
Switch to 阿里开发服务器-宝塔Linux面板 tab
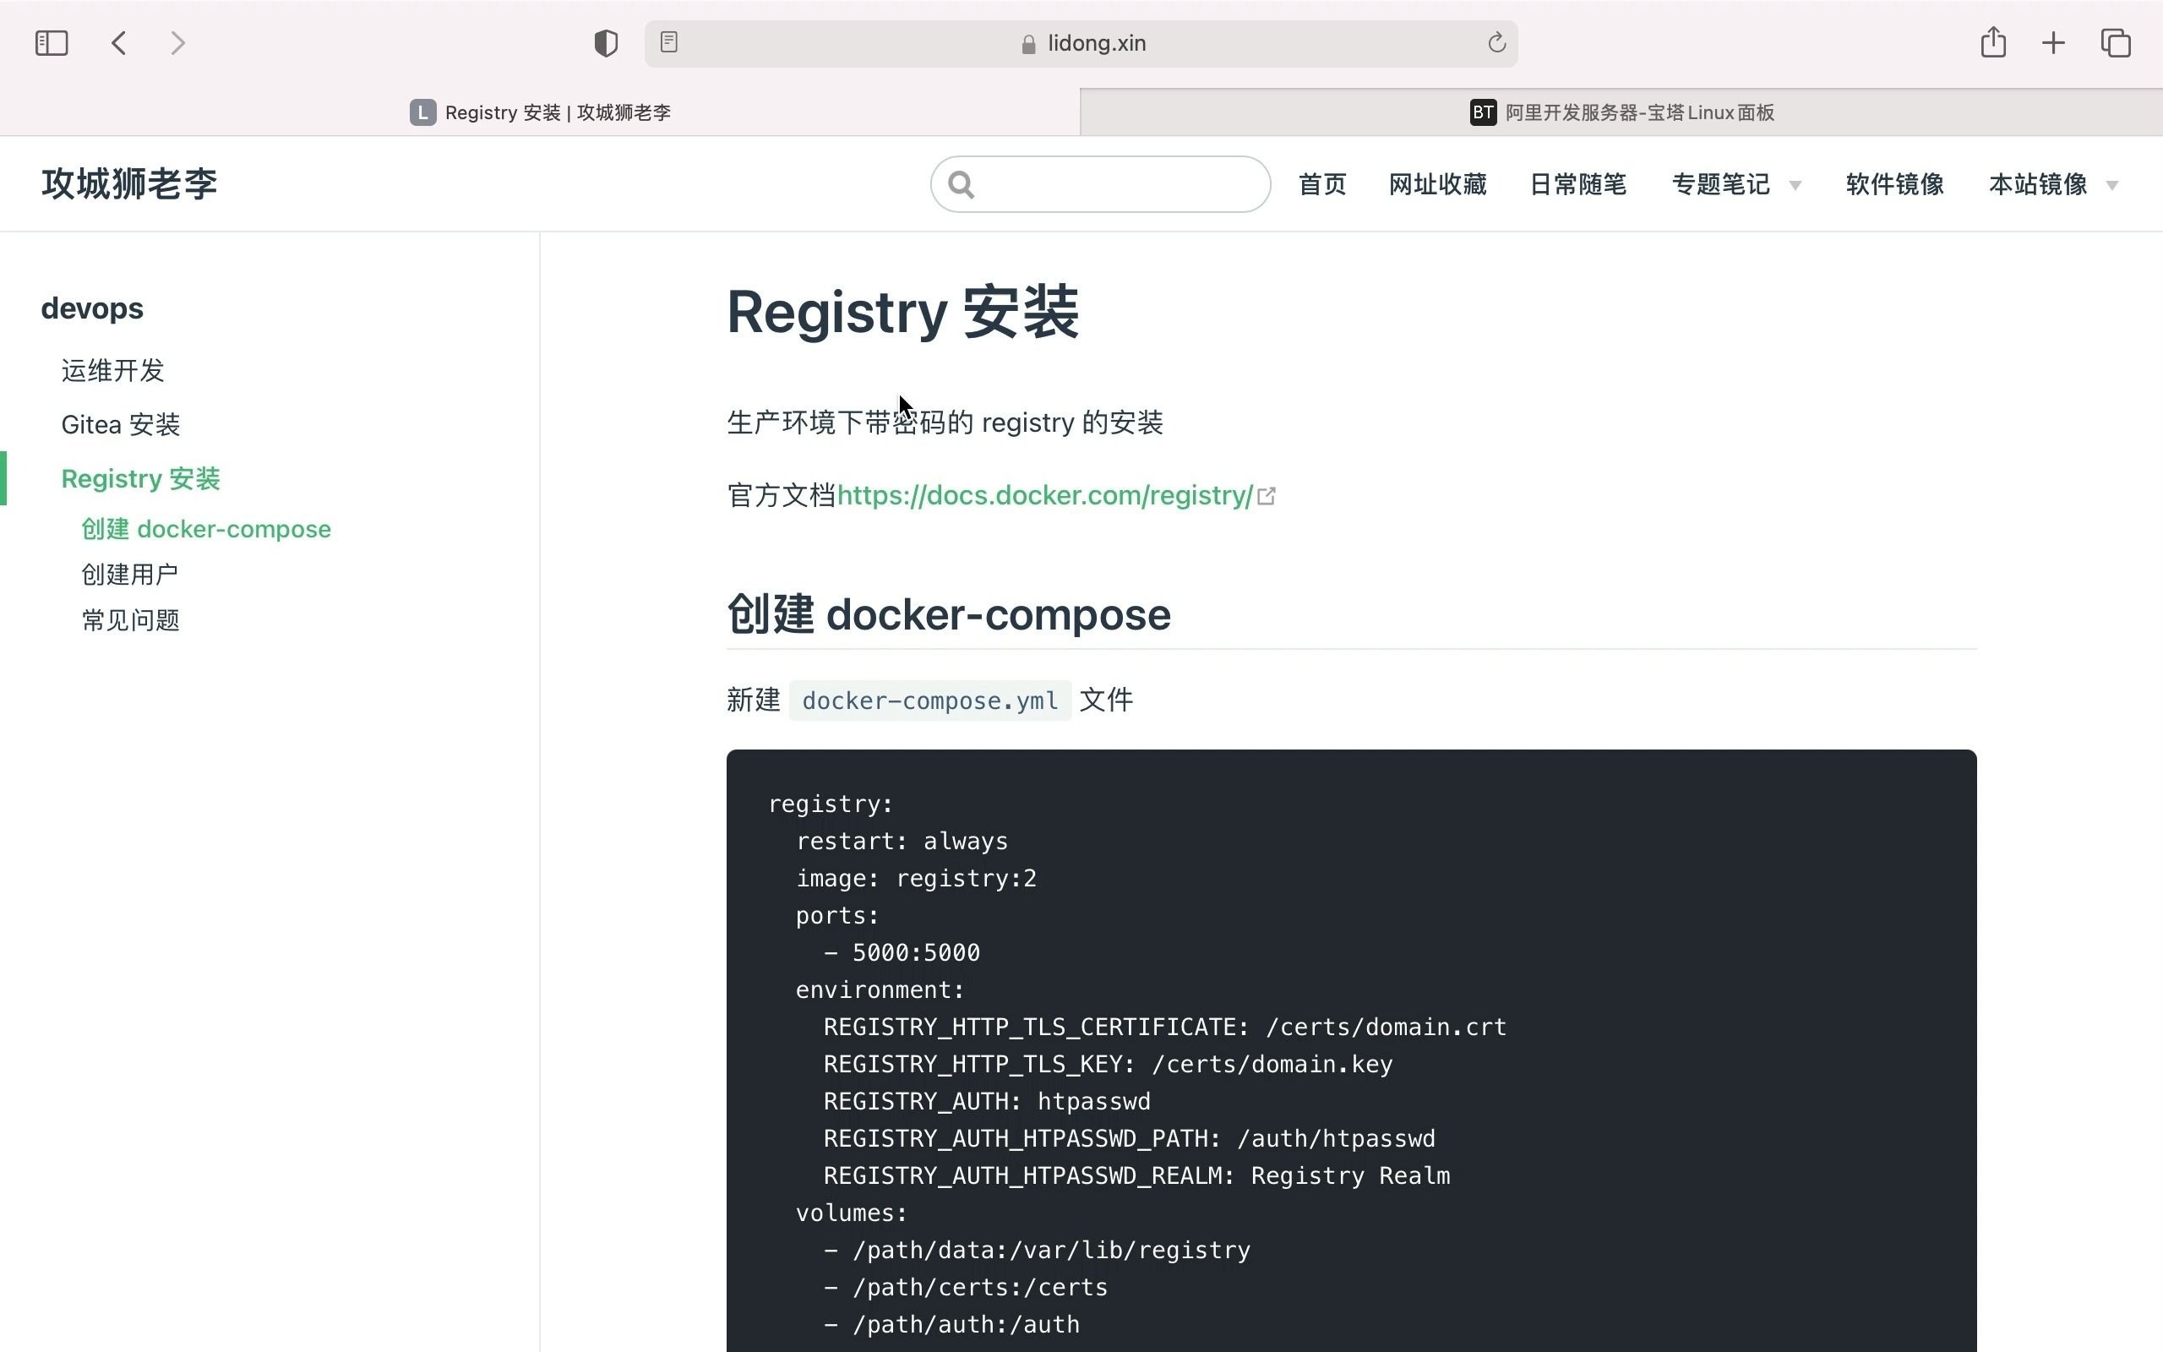pos(1621,112)
